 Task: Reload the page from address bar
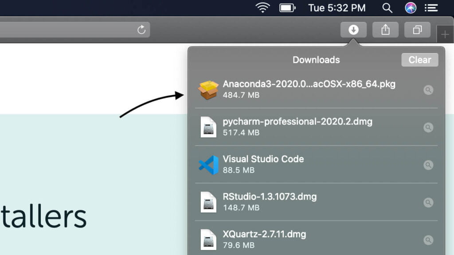click(x=141, y=30)
